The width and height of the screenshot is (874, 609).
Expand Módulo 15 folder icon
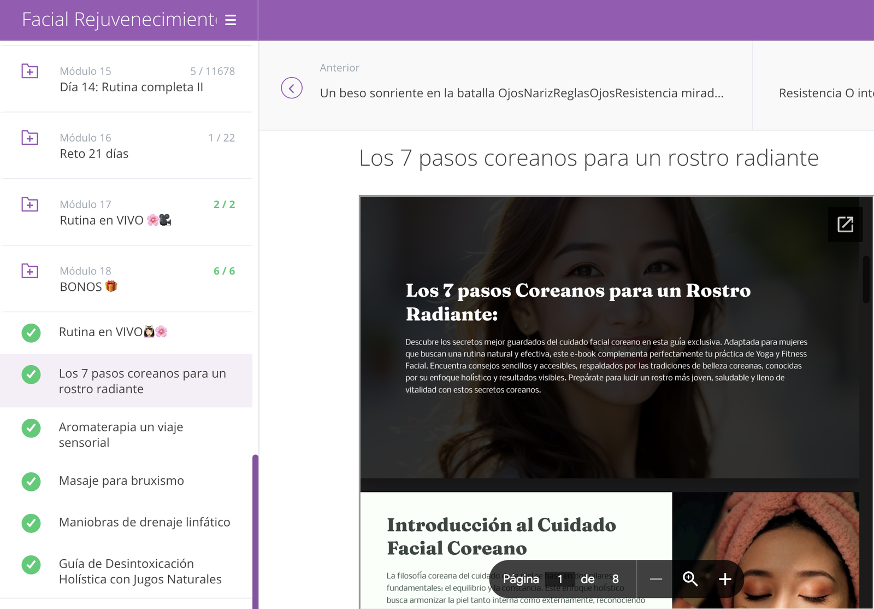pos(30,71)
